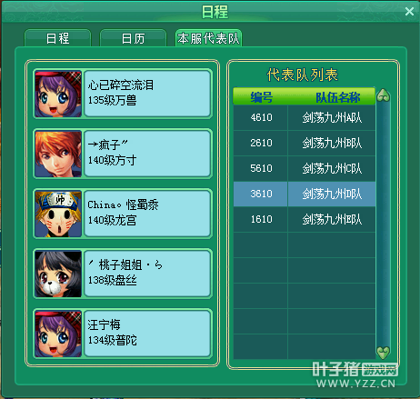The width and height of the screenshot is (420, 399).
Task: Click the headband avatar of China。怪蜀黍
Action: point(58,214)
